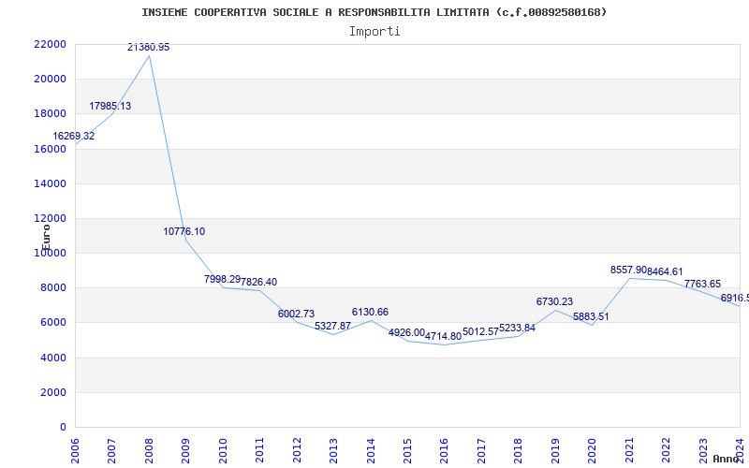Click the y-axis value 2000
Image resolution: width=749 pixels, height=468 pixels.
(53, 392)
